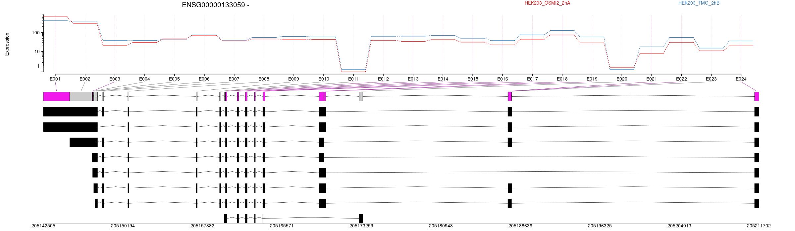The image size is (795, 231).
Task: Click exon label E018
Action: tap(562, 79)
